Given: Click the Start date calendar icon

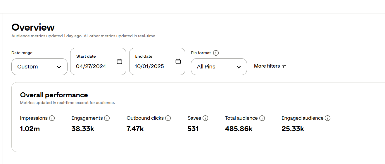Looking at the screenshot, I should point(119,61).
